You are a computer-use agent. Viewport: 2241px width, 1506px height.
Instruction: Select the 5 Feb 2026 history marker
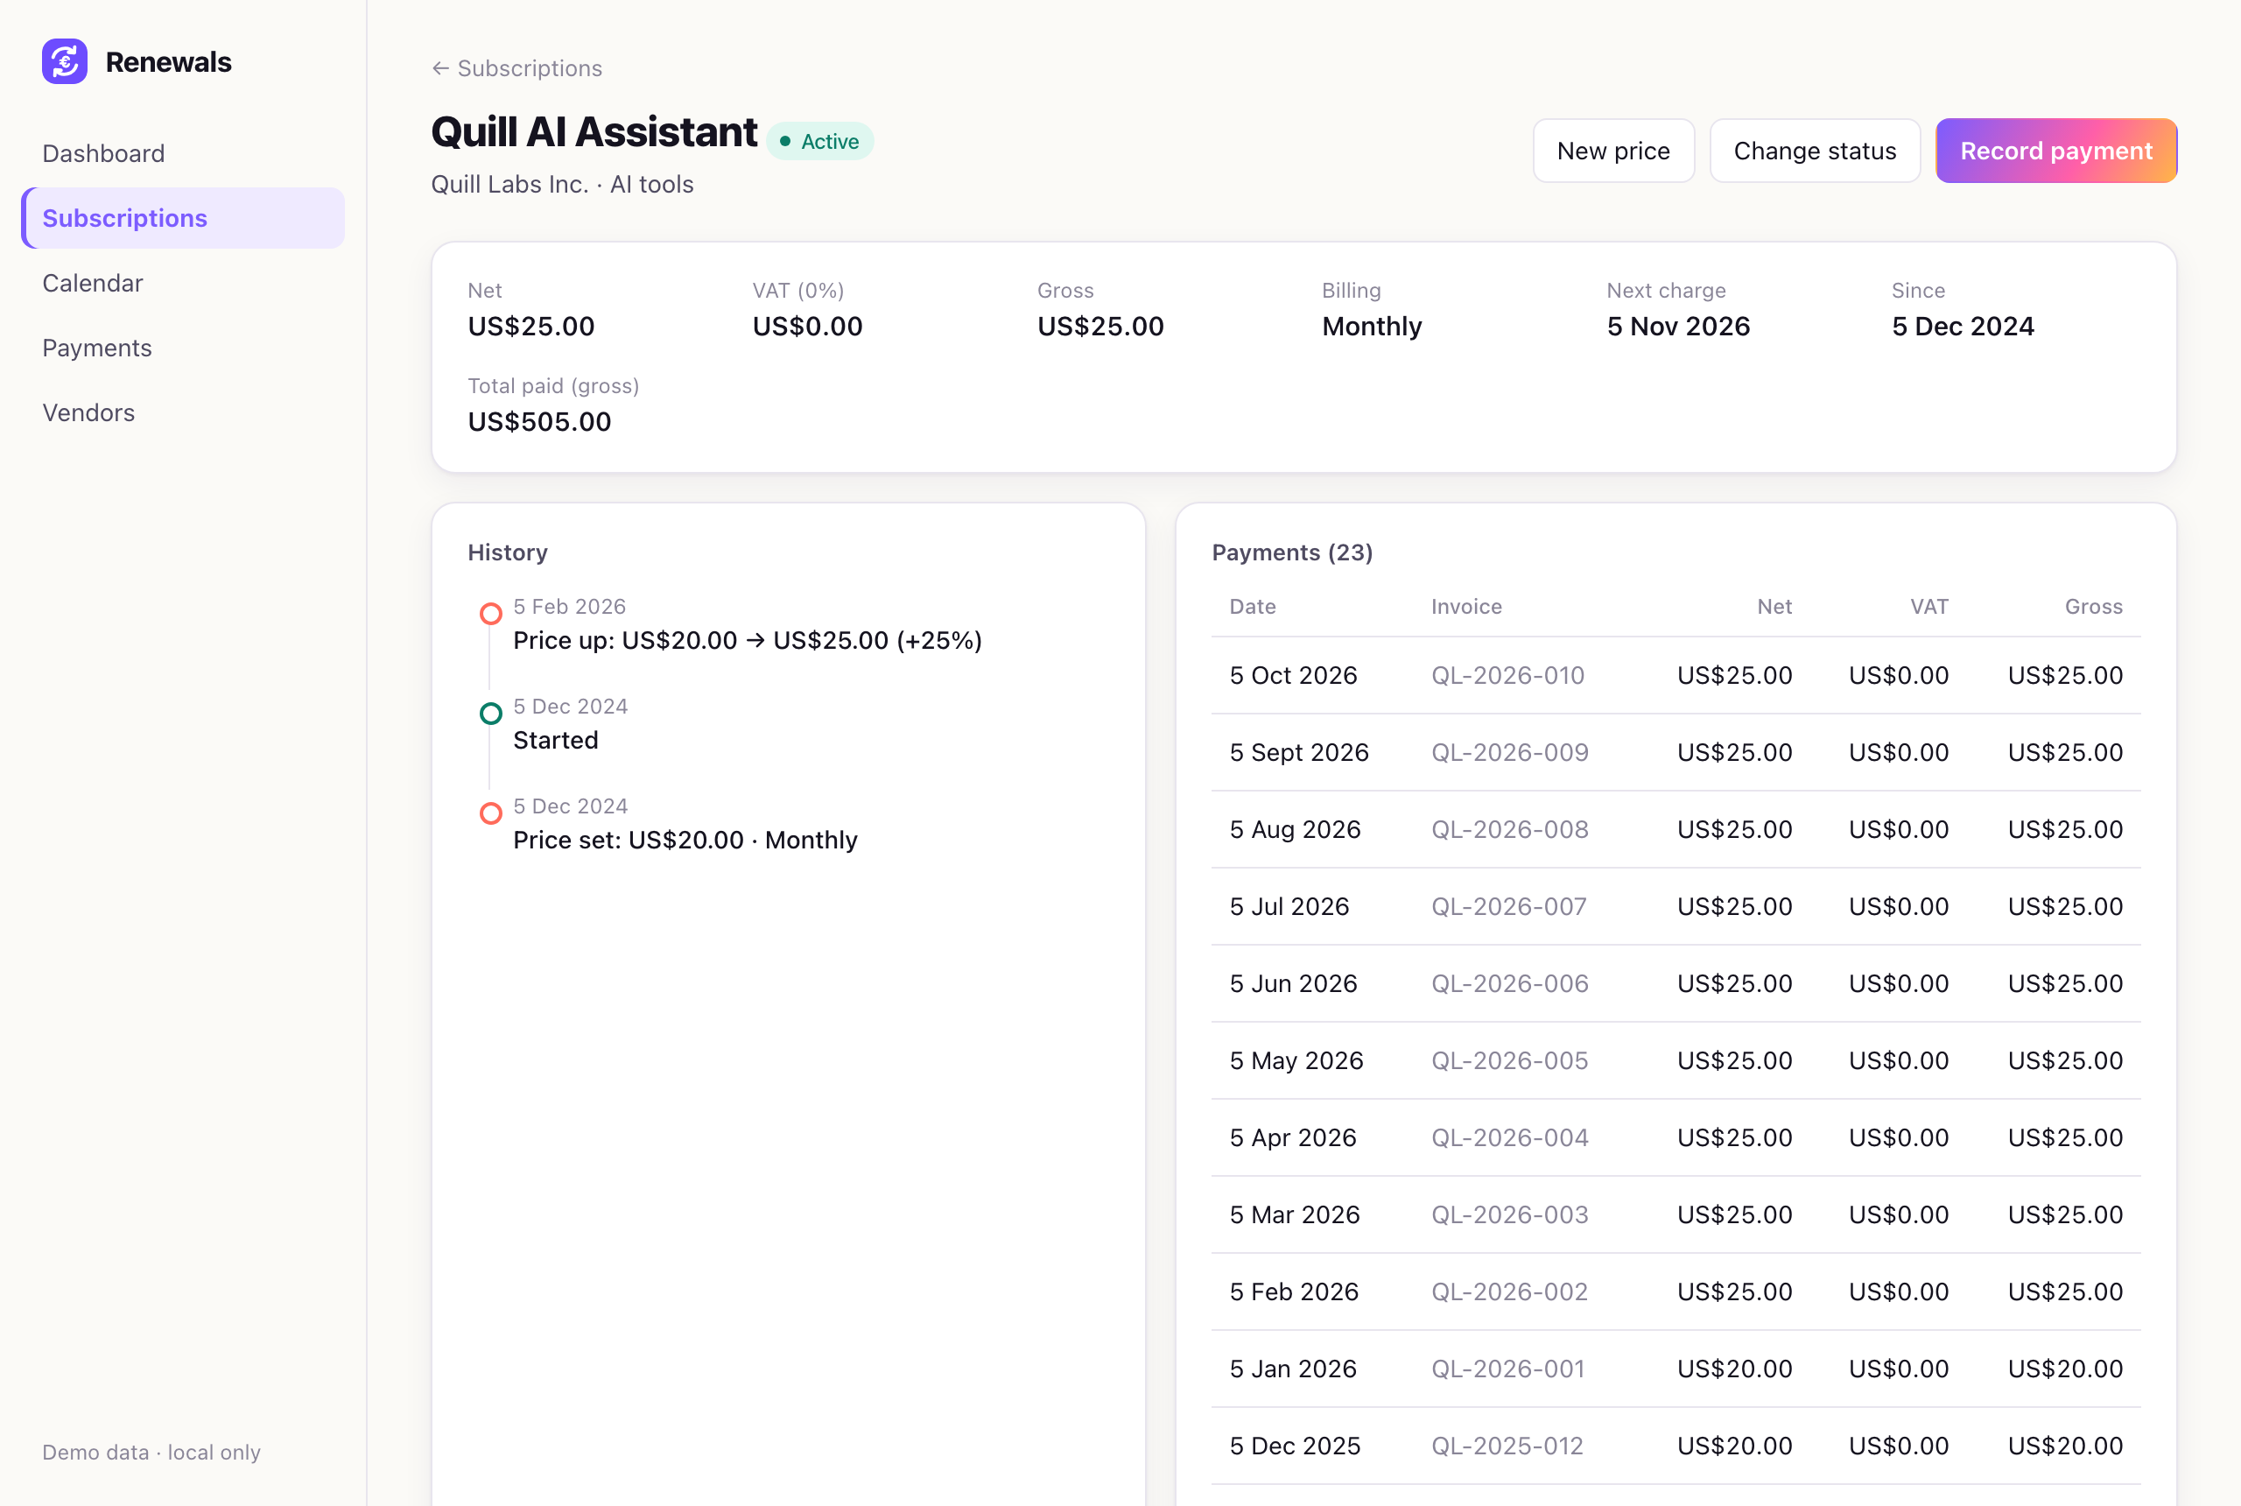pos(490,614)
